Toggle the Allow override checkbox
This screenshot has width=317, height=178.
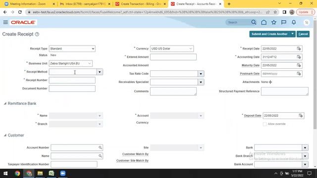click(x=264, y=124)
